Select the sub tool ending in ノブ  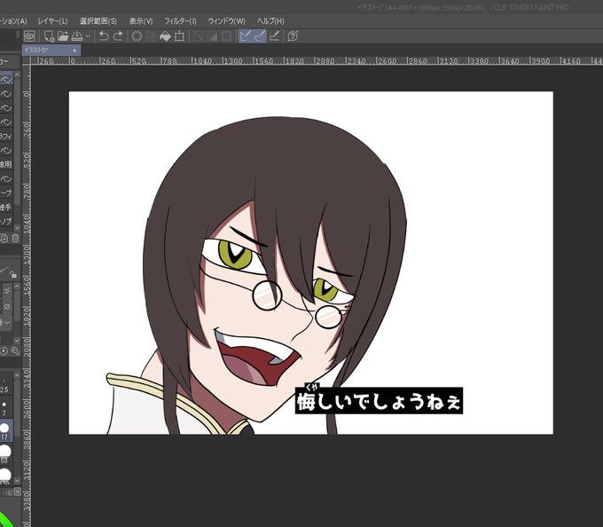point(6,221)
